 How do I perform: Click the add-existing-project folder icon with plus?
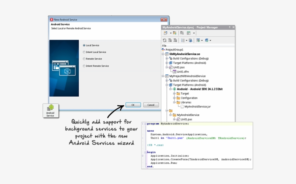(175, 33)
